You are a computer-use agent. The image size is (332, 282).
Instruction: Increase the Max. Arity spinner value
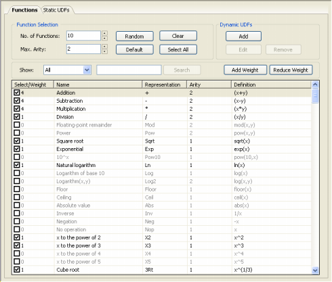click(104, 47)
